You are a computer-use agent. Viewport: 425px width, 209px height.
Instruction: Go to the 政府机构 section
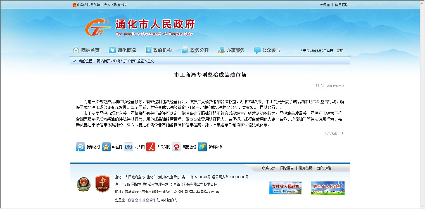coord(159,50)
